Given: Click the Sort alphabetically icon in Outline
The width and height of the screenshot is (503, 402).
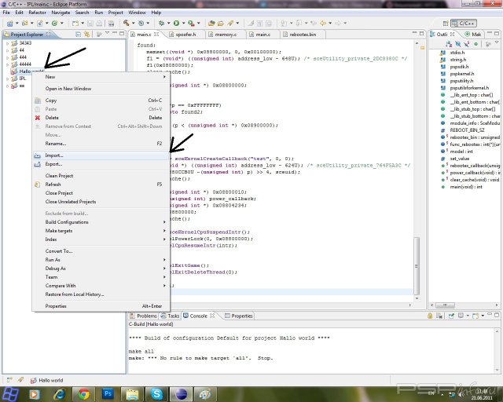Looking at the screenshot, I should [447, 43].
